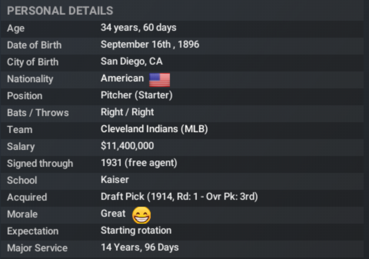Select the Kaiser school entry
369x259 pixels.
tap(115, 180)
